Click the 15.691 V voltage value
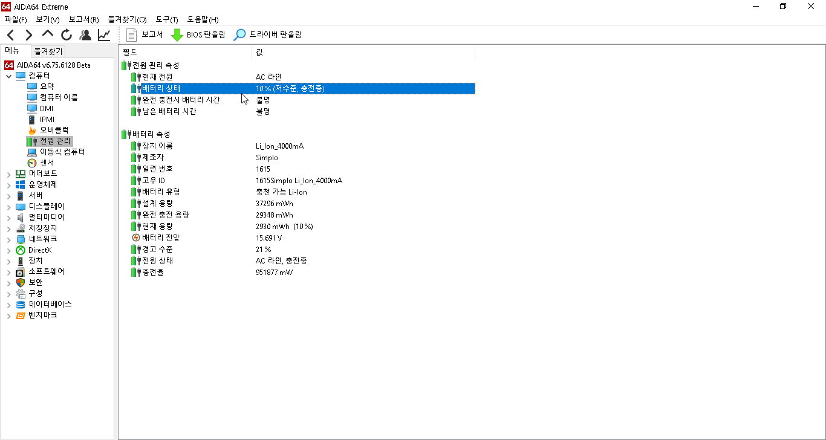The width and height of the screenshot is (826, 440). (x=268, y=238)
